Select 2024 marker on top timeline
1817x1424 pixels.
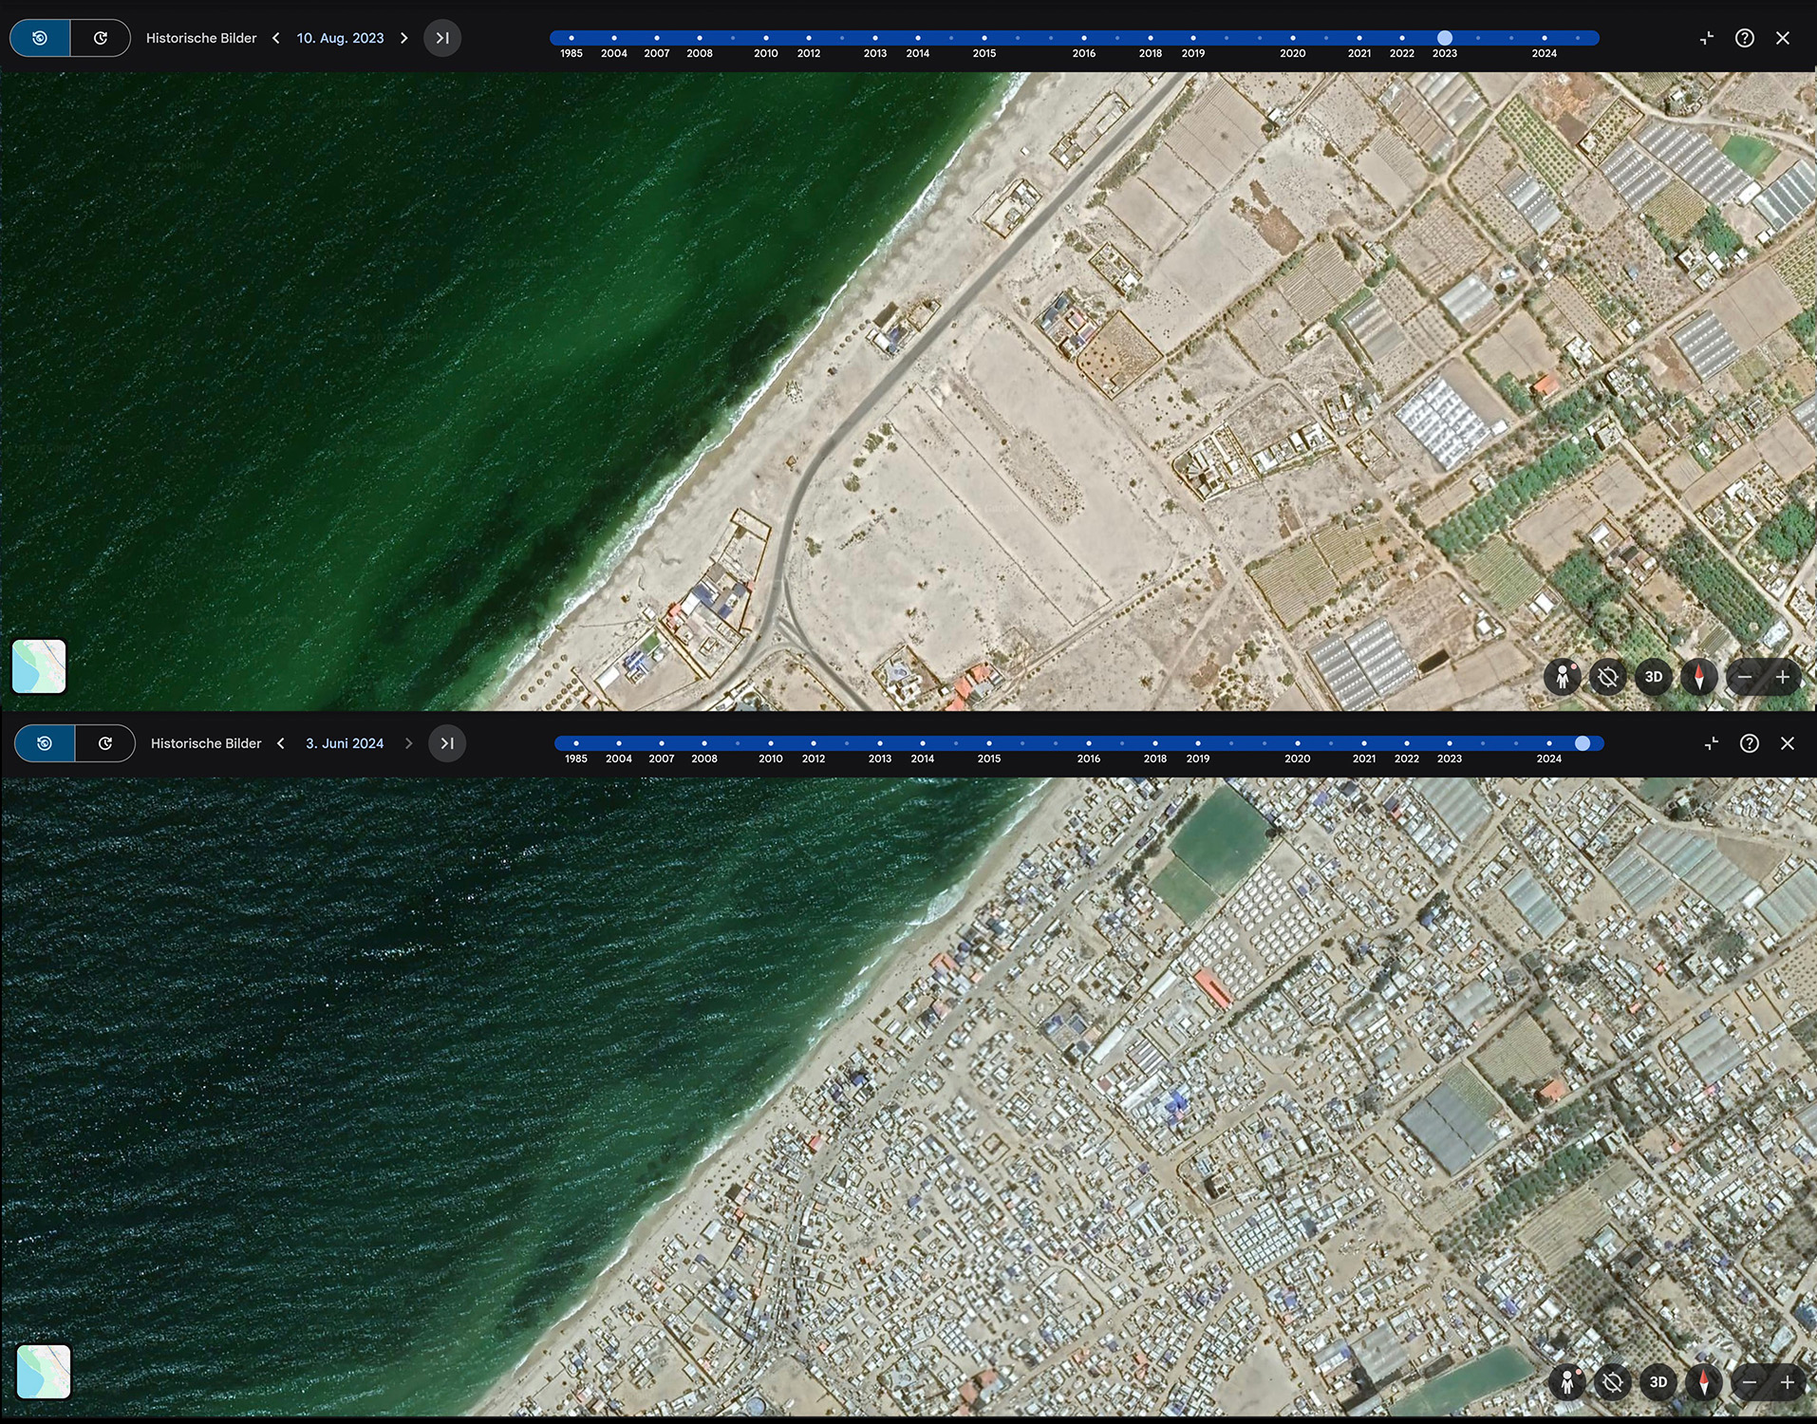pos(1545,38)
